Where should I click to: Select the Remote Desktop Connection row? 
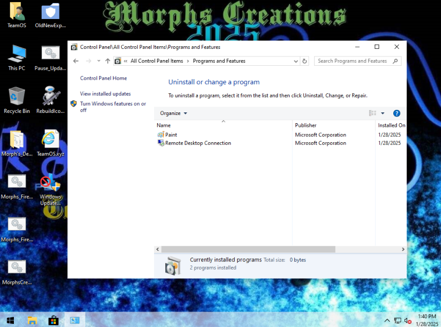(280, 143)
